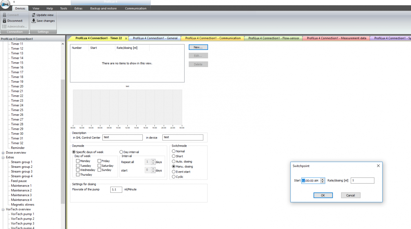Image resolution: width=411 pixels, height=229 pixels.
Task: Collapse the VorTech overview tree node
Action: tap(3, 209)
